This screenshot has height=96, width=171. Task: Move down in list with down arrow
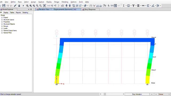(x=70, y=6)
